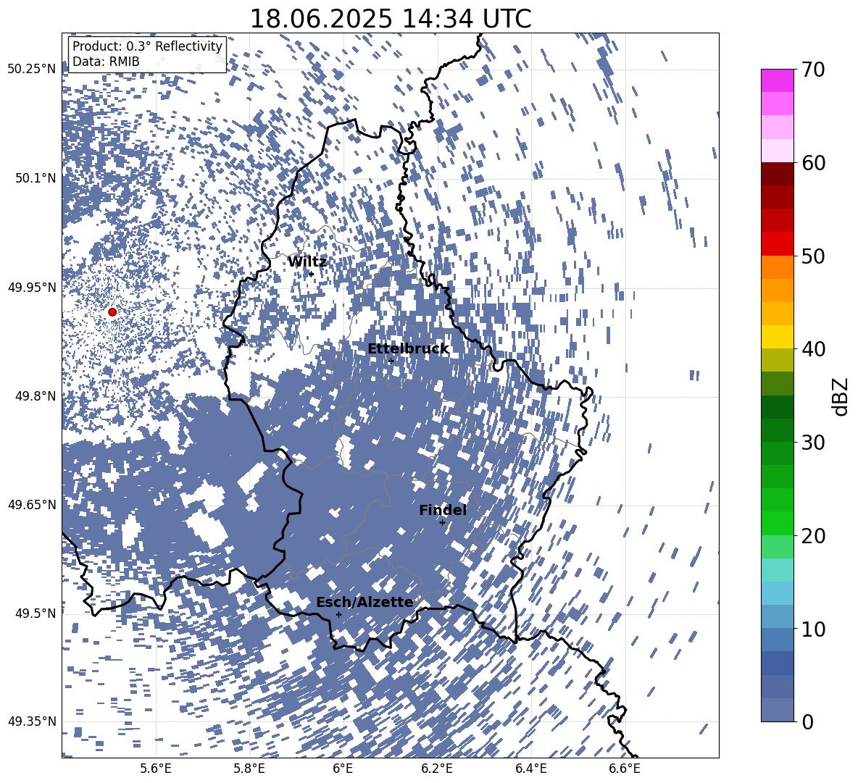Click the 'Ettelbruck' city label
This screenshot has width=858, height=783.
(408, 349)
